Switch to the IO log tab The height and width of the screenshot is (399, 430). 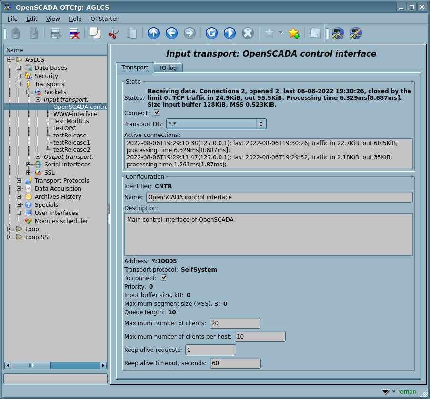coord(168,68)
